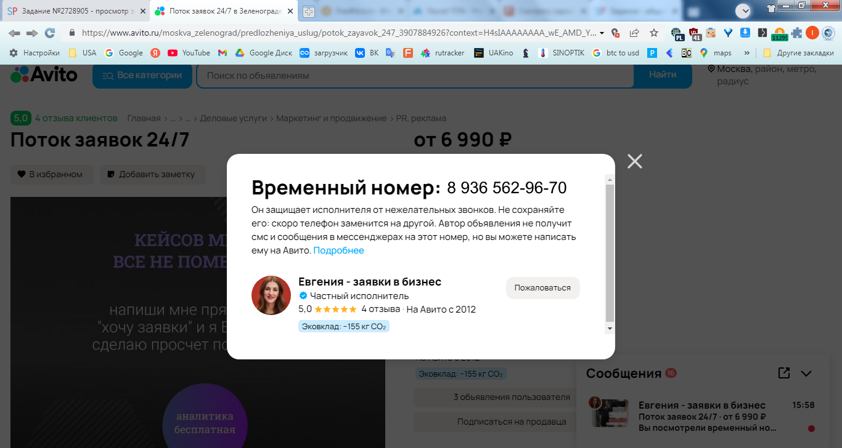Share this page via share icon
Image resolution: width=842 pixels, height=448 pixels.
tap(634, 33)
